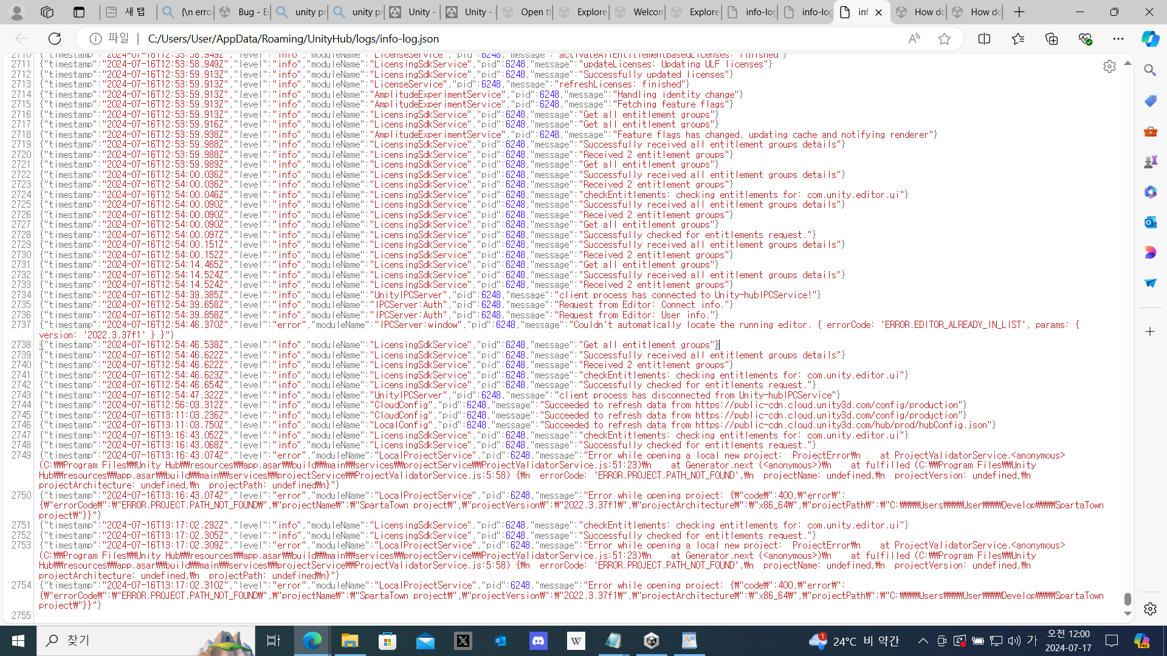1167x656 pixels.
Task: Switch to the '새 탭' tab
Action: coord(127,12)
